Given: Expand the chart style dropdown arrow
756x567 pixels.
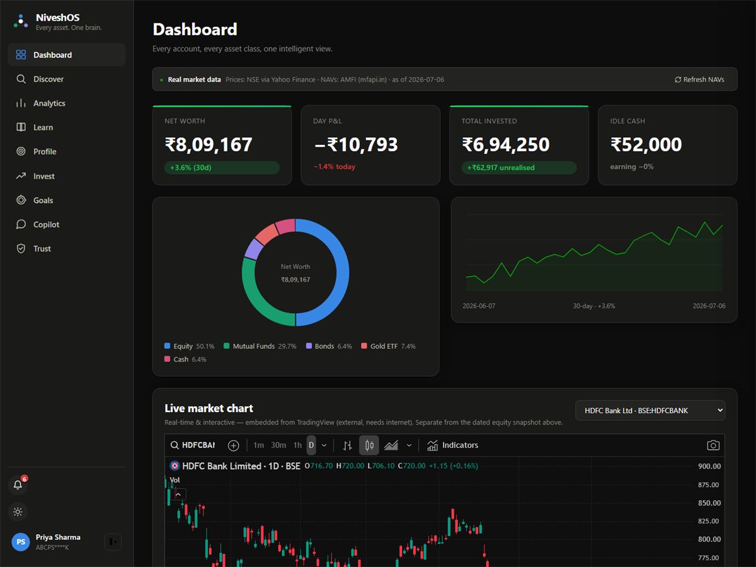Looking at the screenshot, I should tap(409, 445).
